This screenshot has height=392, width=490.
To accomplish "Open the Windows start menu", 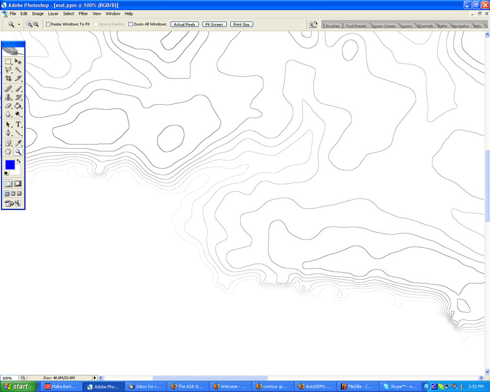I will click(x=19, y=387).
